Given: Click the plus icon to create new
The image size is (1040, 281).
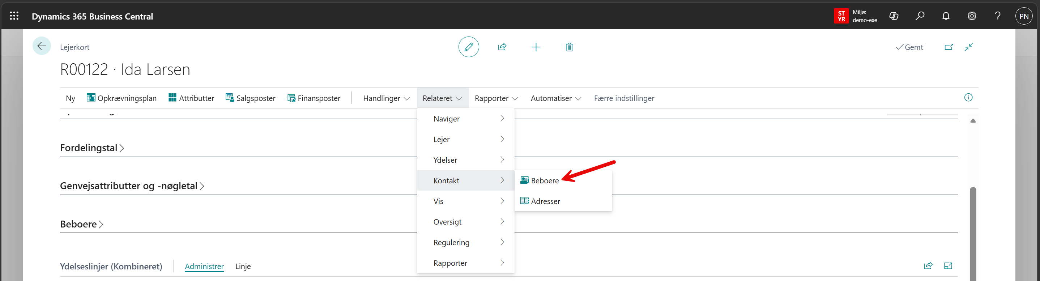Looking at the screenshot, I should 536,47.
